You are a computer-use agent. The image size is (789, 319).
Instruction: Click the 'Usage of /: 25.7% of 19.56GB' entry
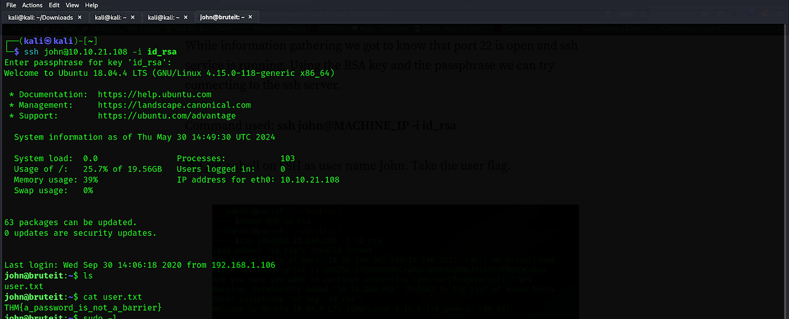click(x=88, y=169)
